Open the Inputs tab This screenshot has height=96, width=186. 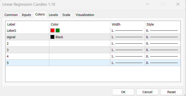pos(26,15)
